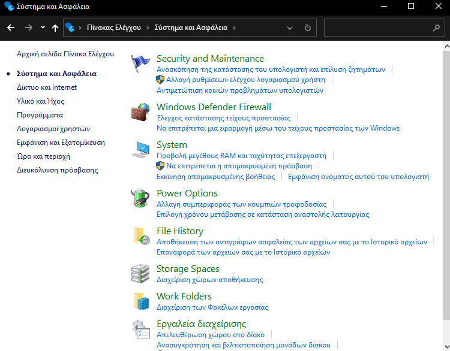Click the vertical scrollbar down arrow

click(x=446, y=347)
